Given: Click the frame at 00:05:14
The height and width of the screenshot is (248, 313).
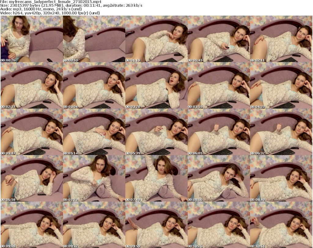Looking at the screenshot, I should pos(94,132).
